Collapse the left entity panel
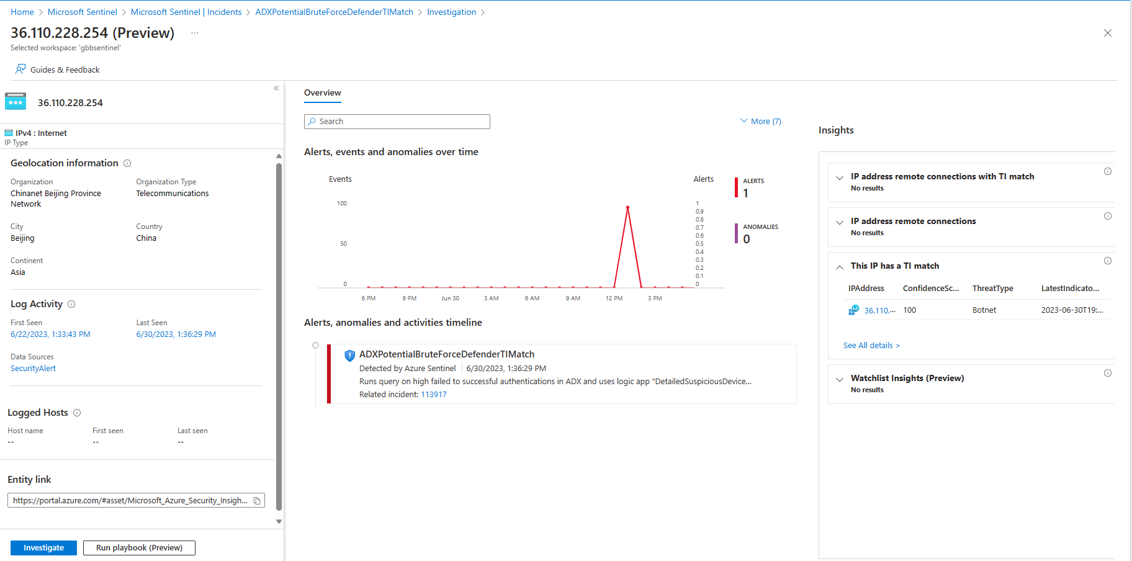 276,88
